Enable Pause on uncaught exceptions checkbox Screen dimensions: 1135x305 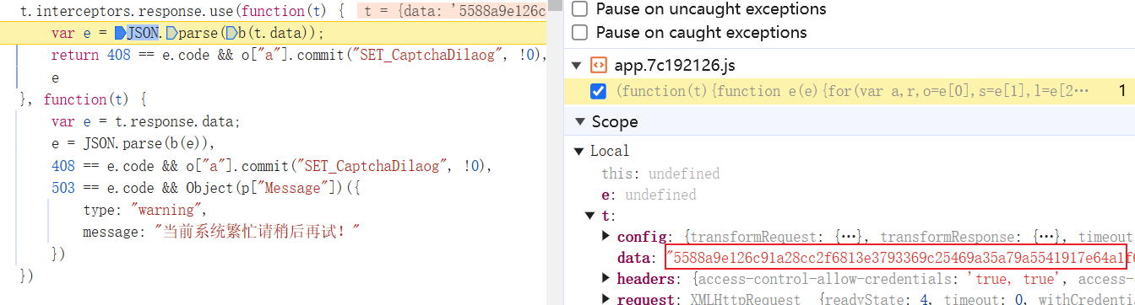click(579, 10)
